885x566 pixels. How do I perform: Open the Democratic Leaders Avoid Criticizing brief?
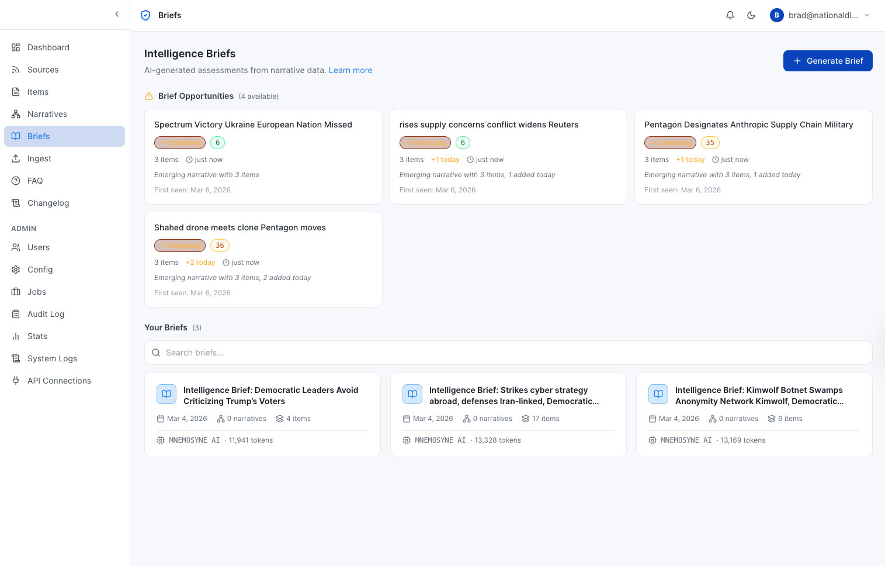(x=270, y=395)
